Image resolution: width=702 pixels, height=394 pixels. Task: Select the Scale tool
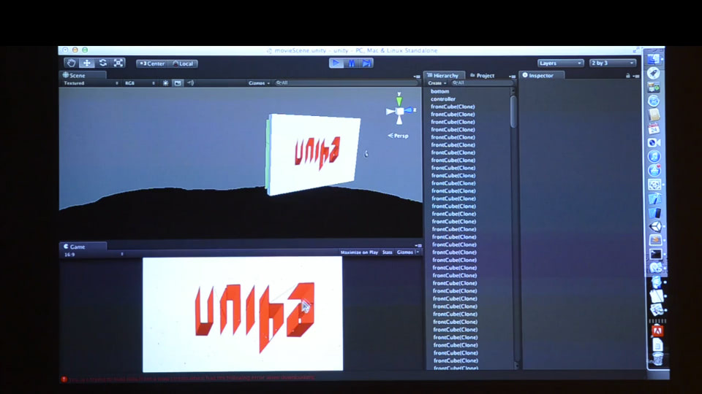pyautogui.click(x=118, y=63)
